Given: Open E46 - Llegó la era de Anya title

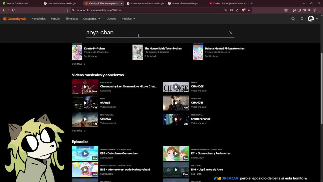Looking at the screenshot, I should pyautogui.click(x=207, y=170).
